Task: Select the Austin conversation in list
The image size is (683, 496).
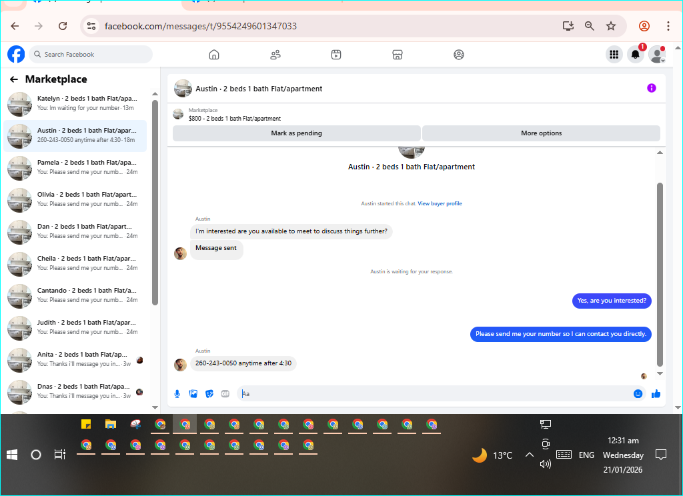Action: (x=75, y=136)
